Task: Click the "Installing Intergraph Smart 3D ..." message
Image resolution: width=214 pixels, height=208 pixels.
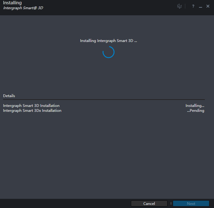Action: pyautogui.click(x=108, y=41)
